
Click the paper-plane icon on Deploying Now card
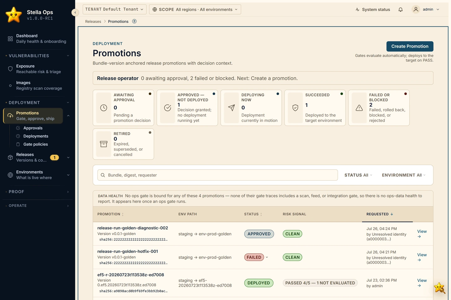pos(231,108)
